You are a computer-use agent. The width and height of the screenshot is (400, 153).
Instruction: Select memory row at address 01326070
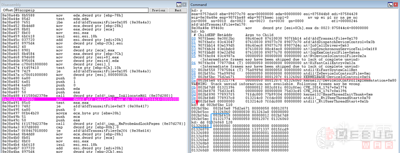[x=240, y=129]
